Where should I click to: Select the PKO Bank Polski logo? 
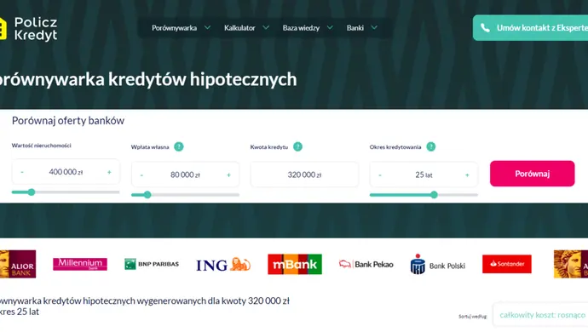438,264
